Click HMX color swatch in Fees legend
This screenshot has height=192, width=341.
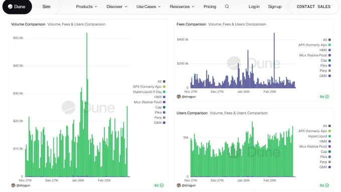329,50
